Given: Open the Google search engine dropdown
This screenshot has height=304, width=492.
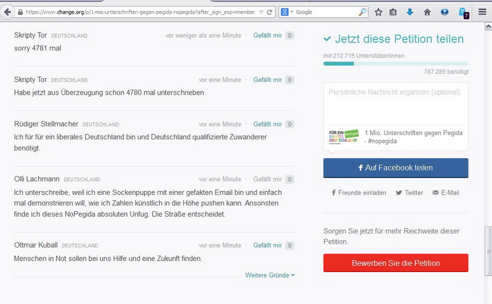Looking at the screenshot, I should point(287,12).
